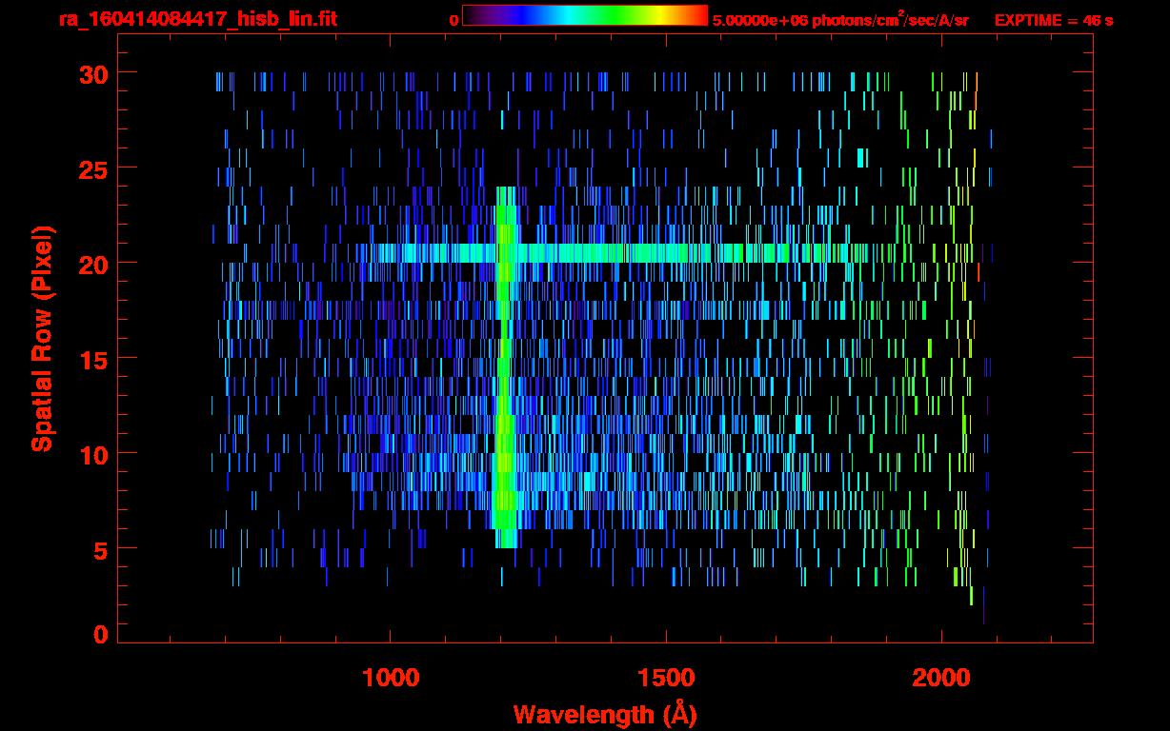Click the EXPTIME = 46 s label
Screen dimensions: 1170x731
click(1054, 20)
